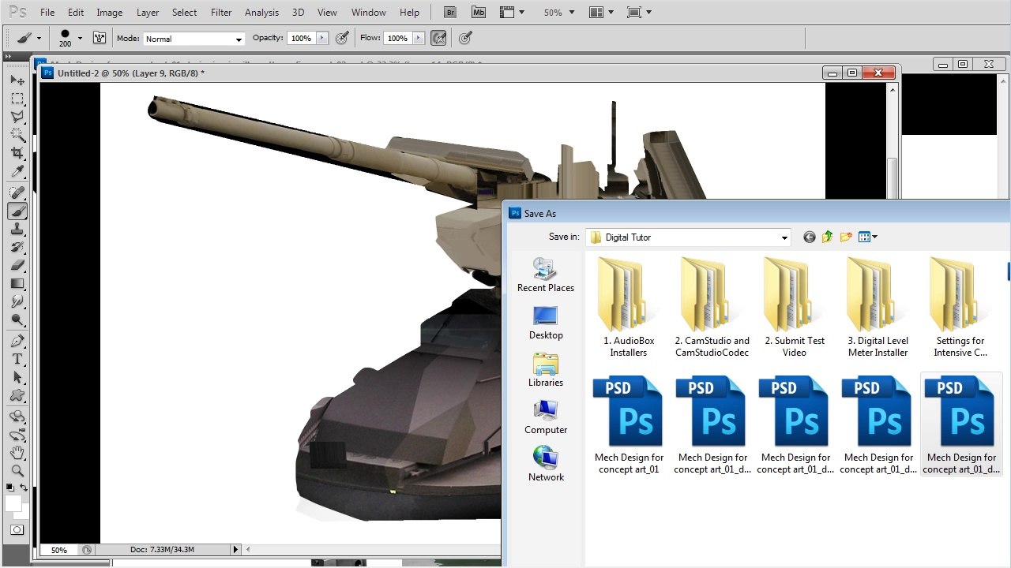Select the Crop tool
This screenshot has height=568, width=1011.
pos(17,153)
